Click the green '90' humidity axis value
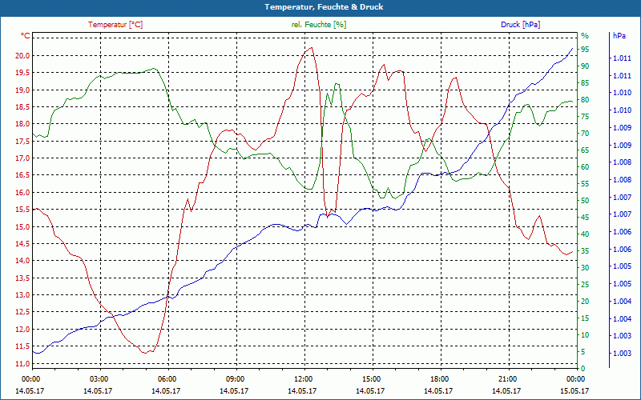The width and height of the screenshot is (641, 400). coord(585,66)
